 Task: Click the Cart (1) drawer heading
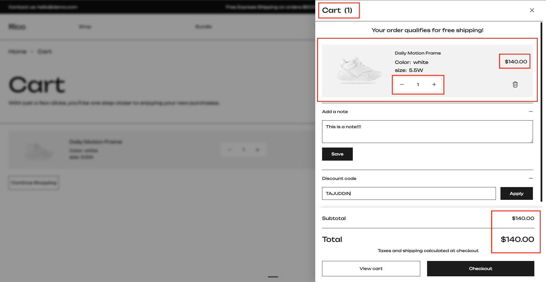(x=337, y=11)
